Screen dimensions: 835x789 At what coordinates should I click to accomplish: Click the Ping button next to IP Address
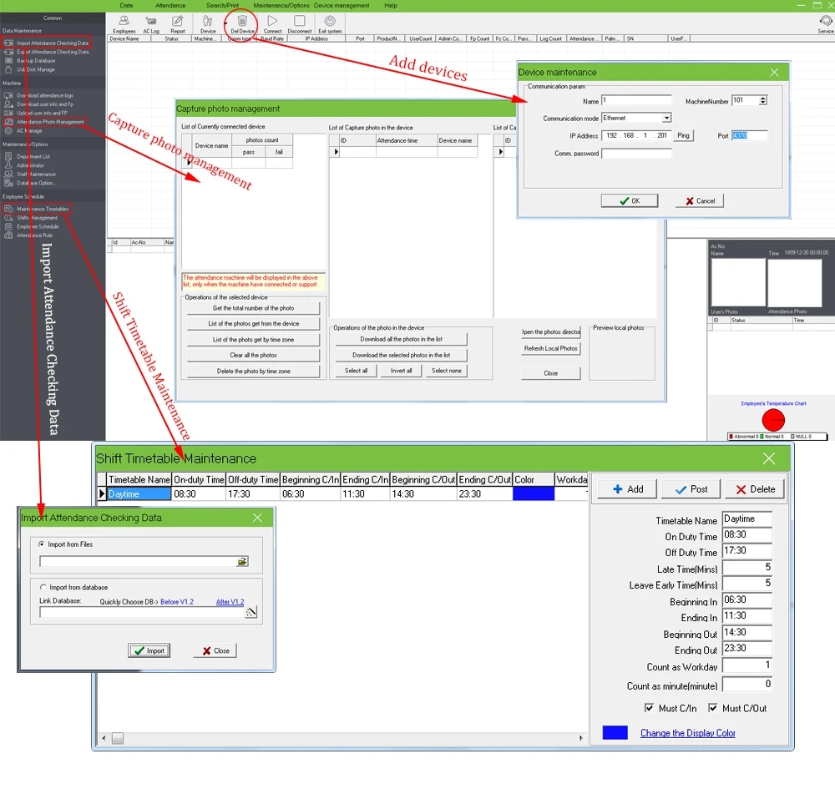684,135
